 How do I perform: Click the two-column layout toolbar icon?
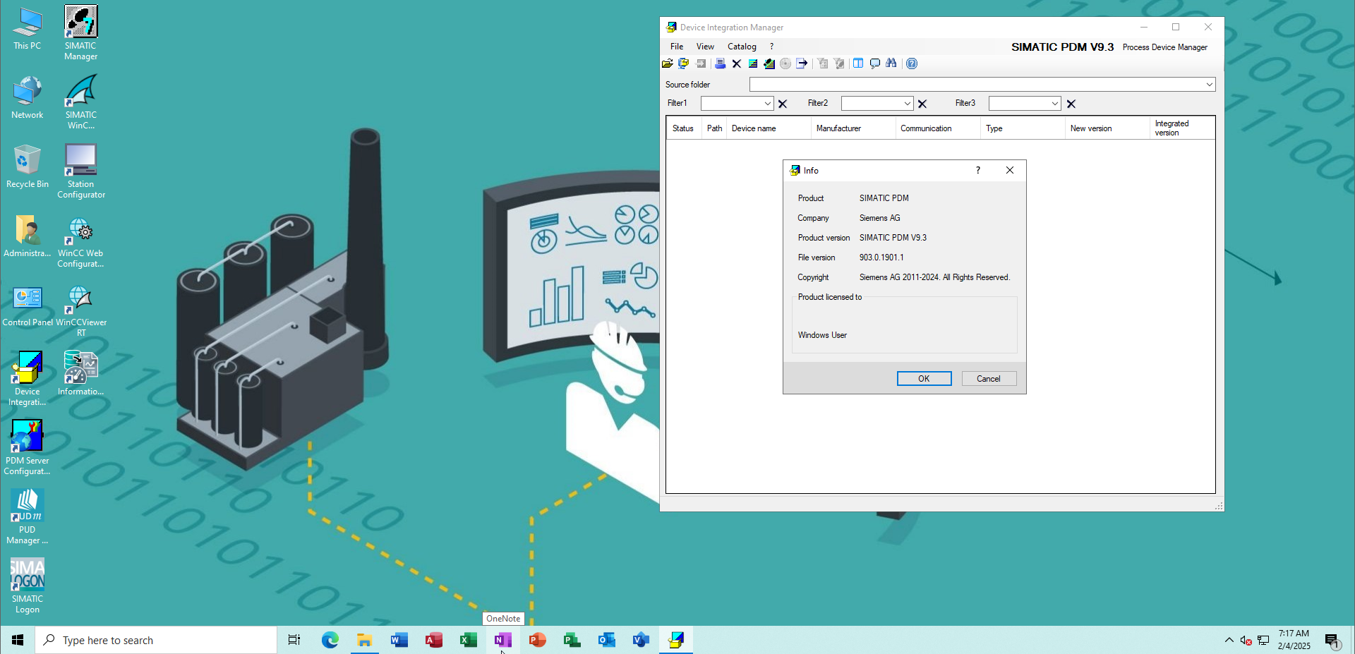858,63
